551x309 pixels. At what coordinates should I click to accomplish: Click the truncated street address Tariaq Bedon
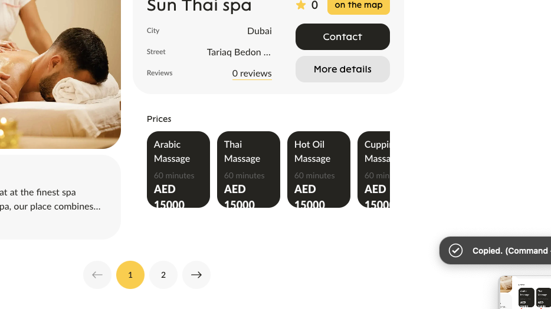coord(239,52)
